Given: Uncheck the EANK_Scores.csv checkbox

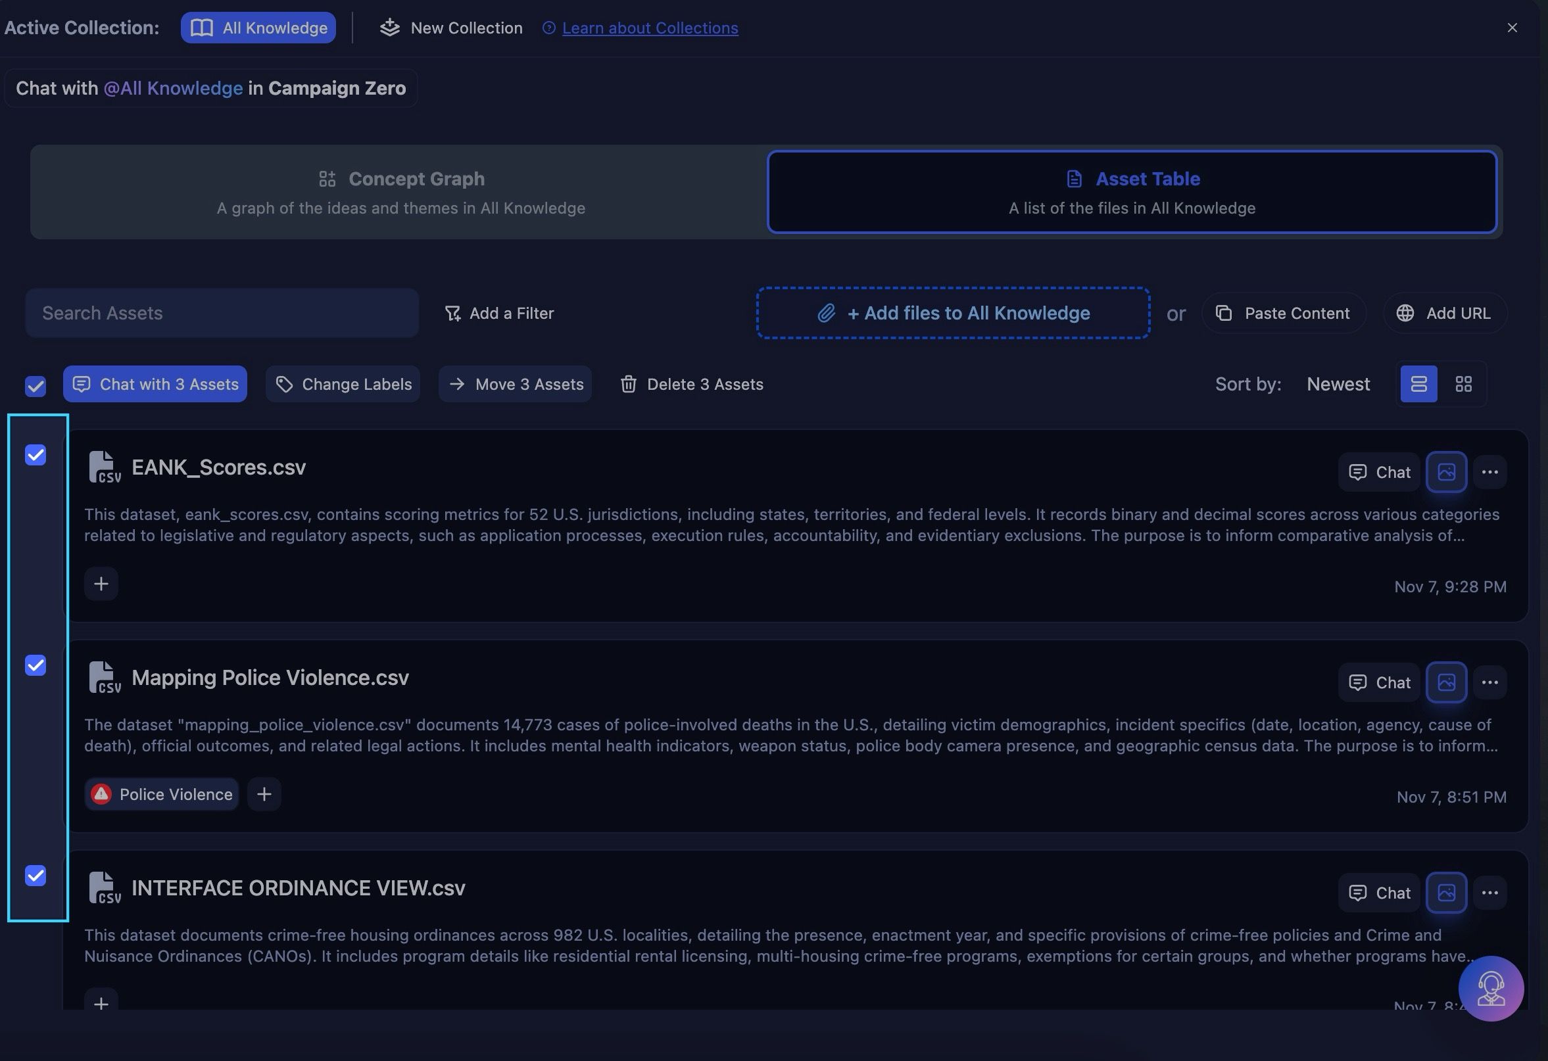Looking at the screenshot, I should (36, 455).
